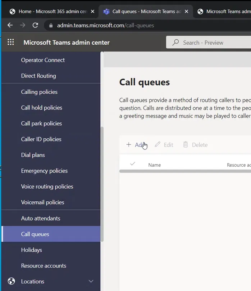Click the padlock icon in the address bar
Image resolution: width=251 pixels, height=291 pixels.
pyautogui.click(x=51, y=26)
